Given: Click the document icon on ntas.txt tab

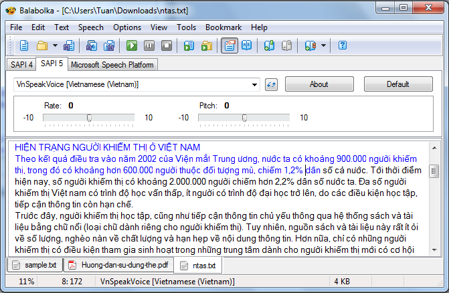Looking at the screenshot, I should (x=184, y=266).
